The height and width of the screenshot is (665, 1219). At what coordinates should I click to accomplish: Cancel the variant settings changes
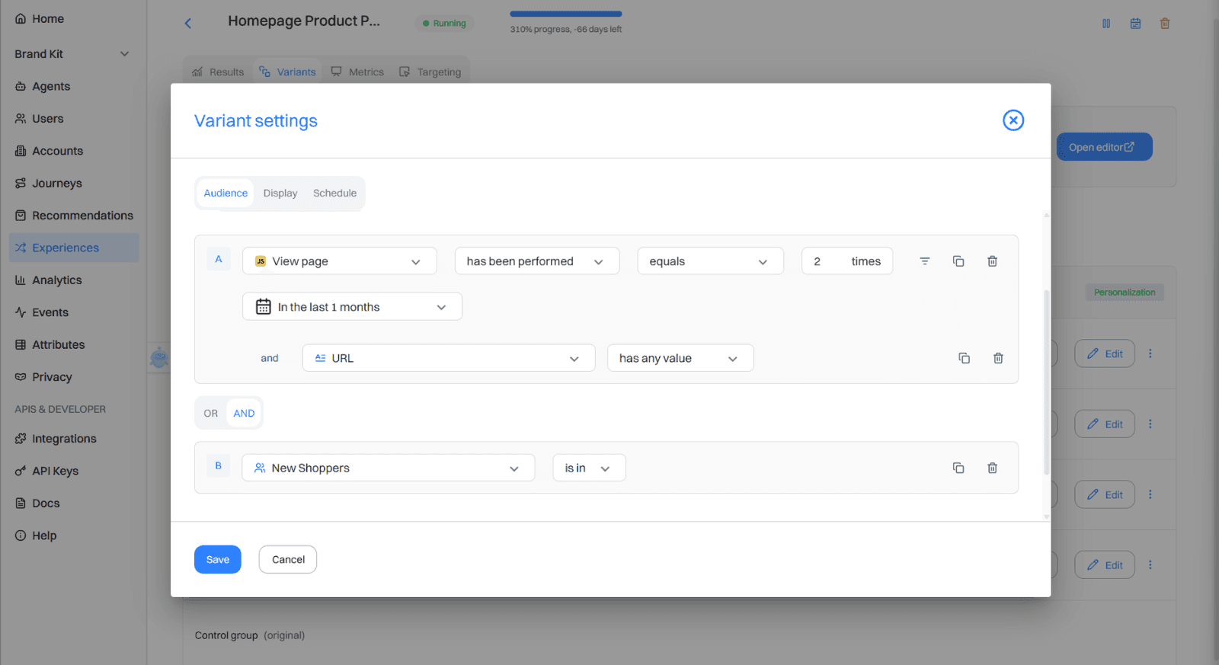288,560
